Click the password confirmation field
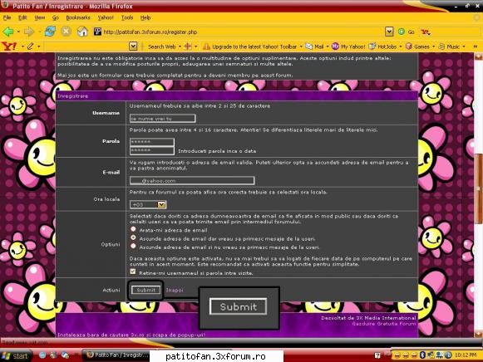The image size is (483, 362). 152,151
